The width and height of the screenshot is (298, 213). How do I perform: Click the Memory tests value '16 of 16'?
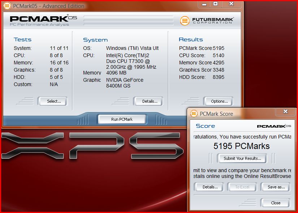click(59, 63)
